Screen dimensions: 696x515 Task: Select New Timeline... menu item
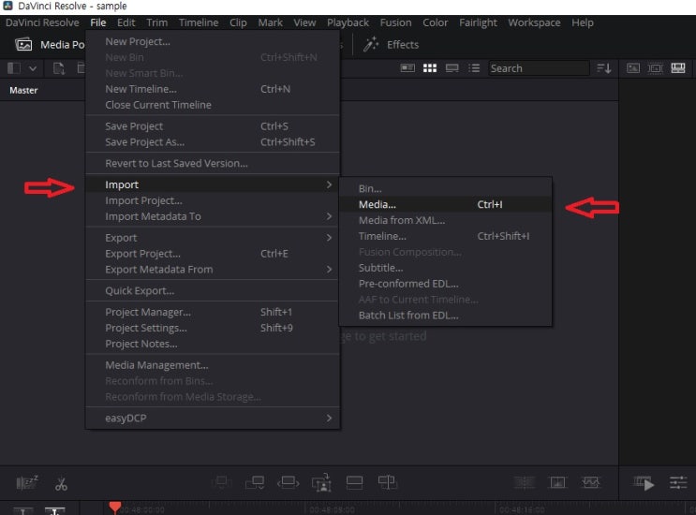213,89
